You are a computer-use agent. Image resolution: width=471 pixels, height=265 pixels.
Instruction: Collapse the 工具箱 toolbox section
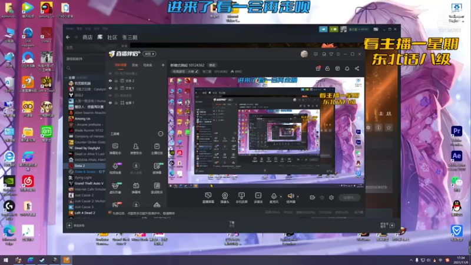(x=161, y=134)
